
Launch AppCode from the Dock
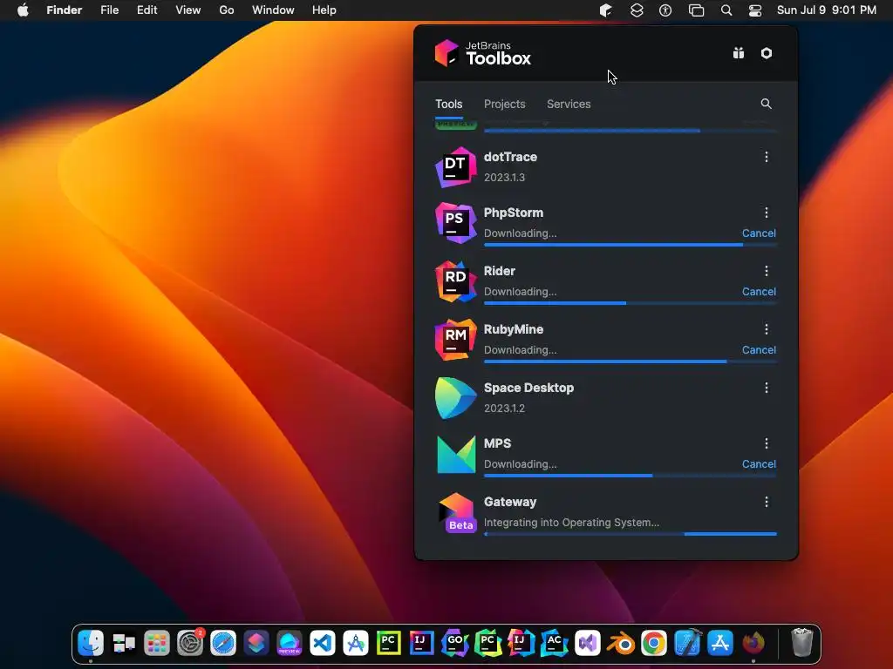coord(554,644)
